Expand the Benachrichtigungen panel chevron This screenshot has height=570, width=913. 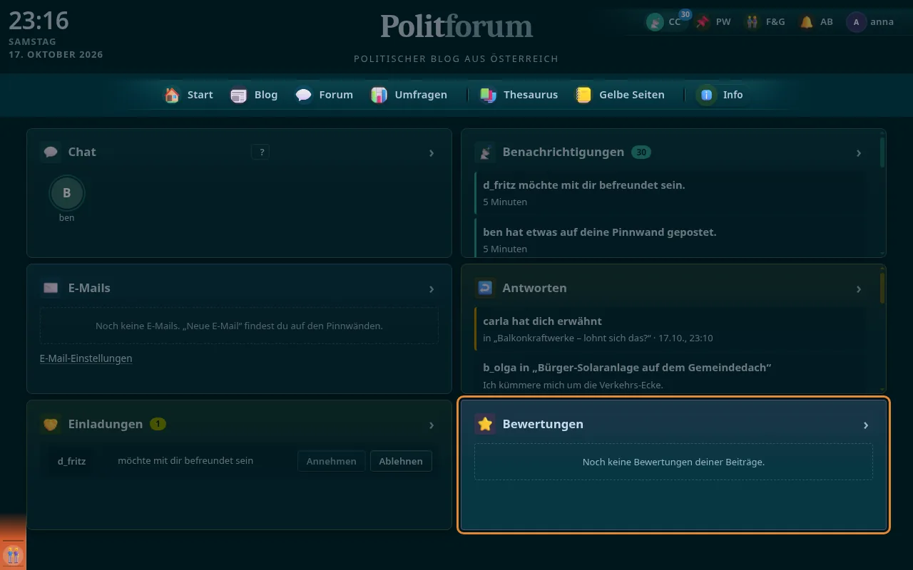[x=859, y=152]
